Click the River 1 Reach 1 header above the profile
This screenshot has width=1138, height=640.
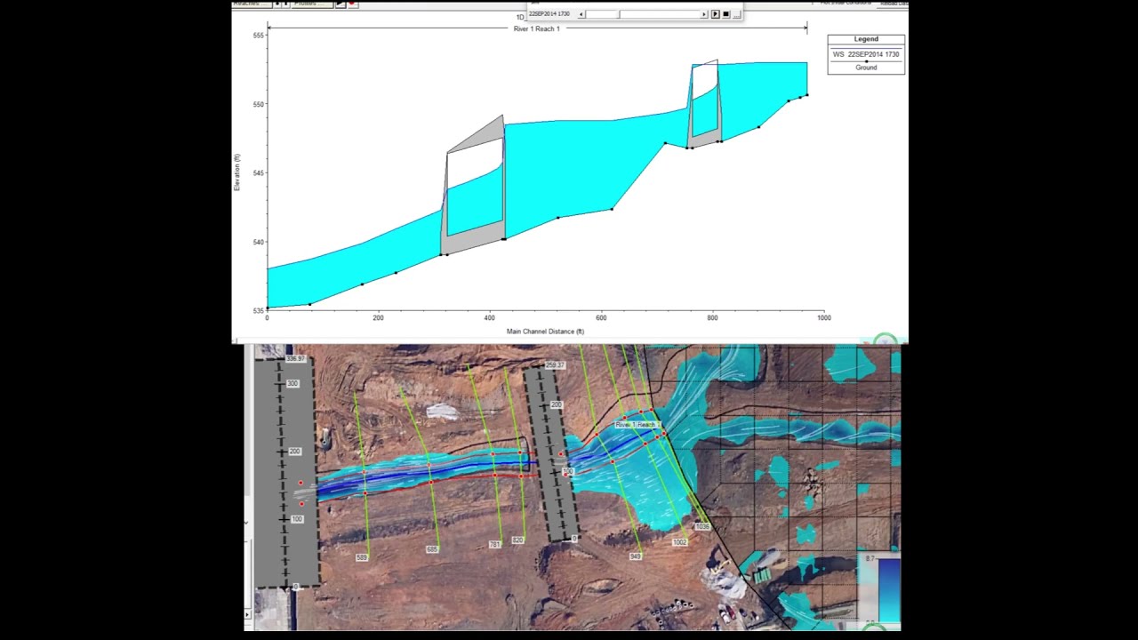pos(537,29)
